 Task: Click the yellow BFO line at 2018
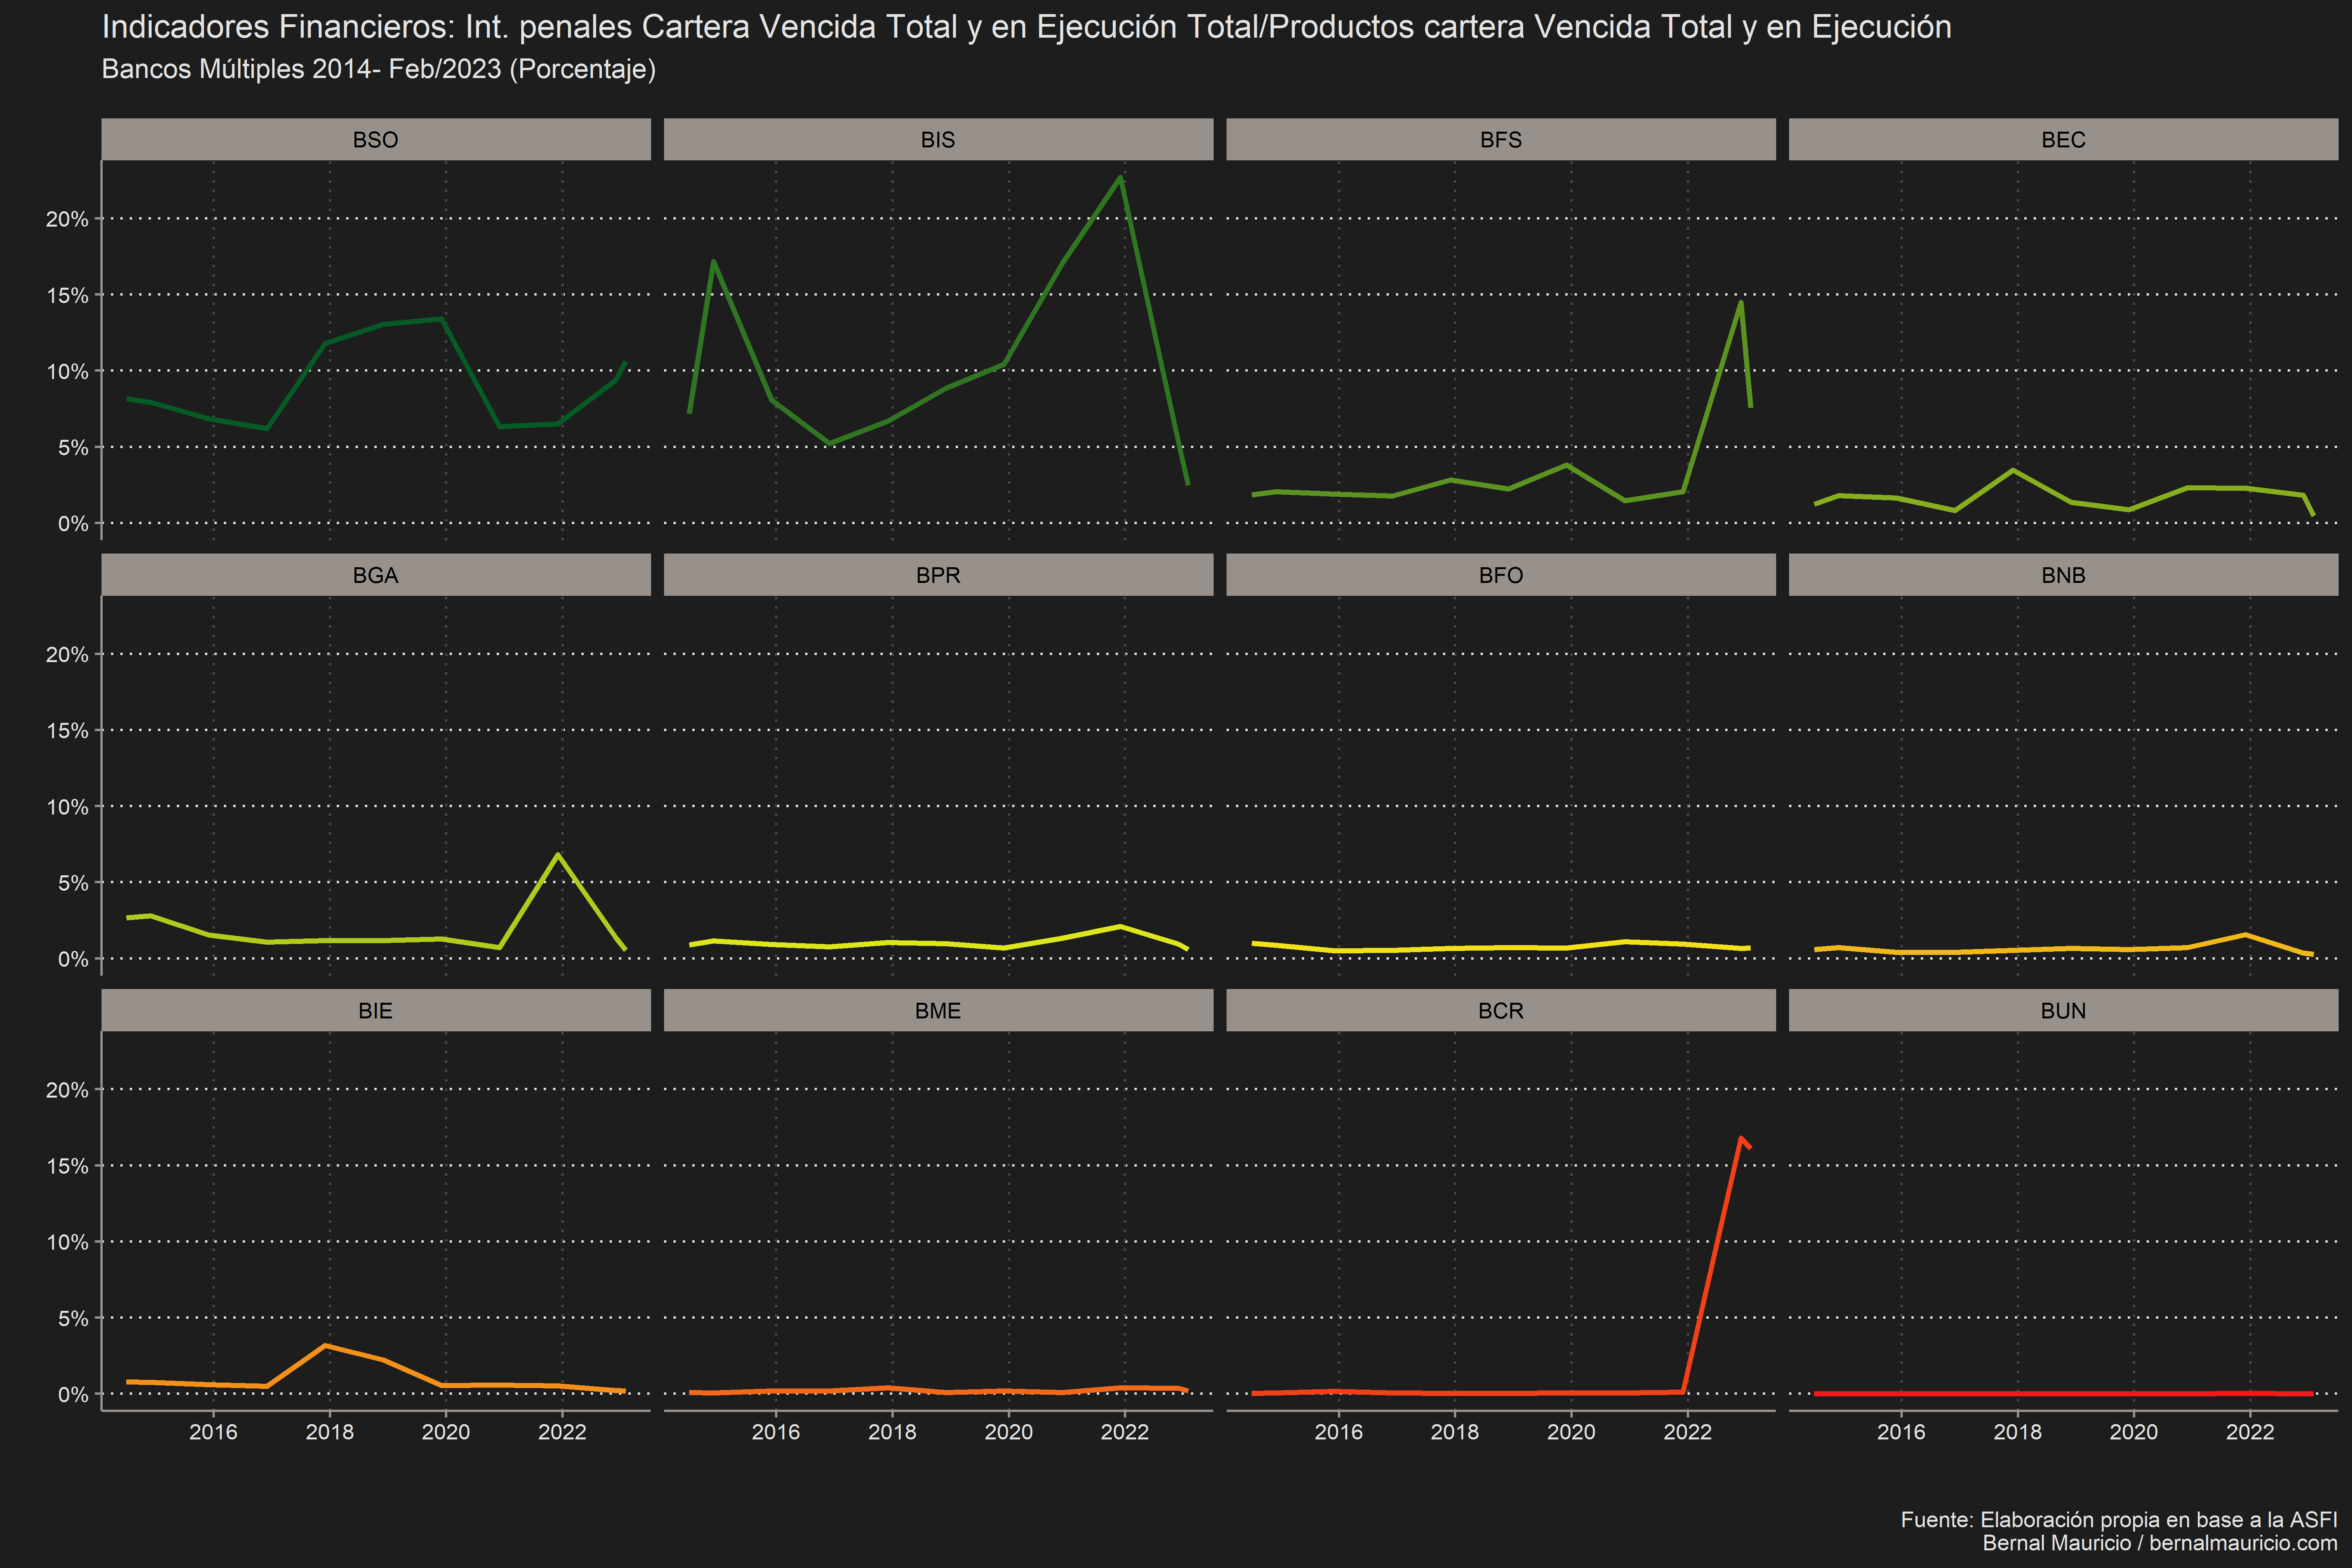pyautogui.click(x=1455, y=948)
